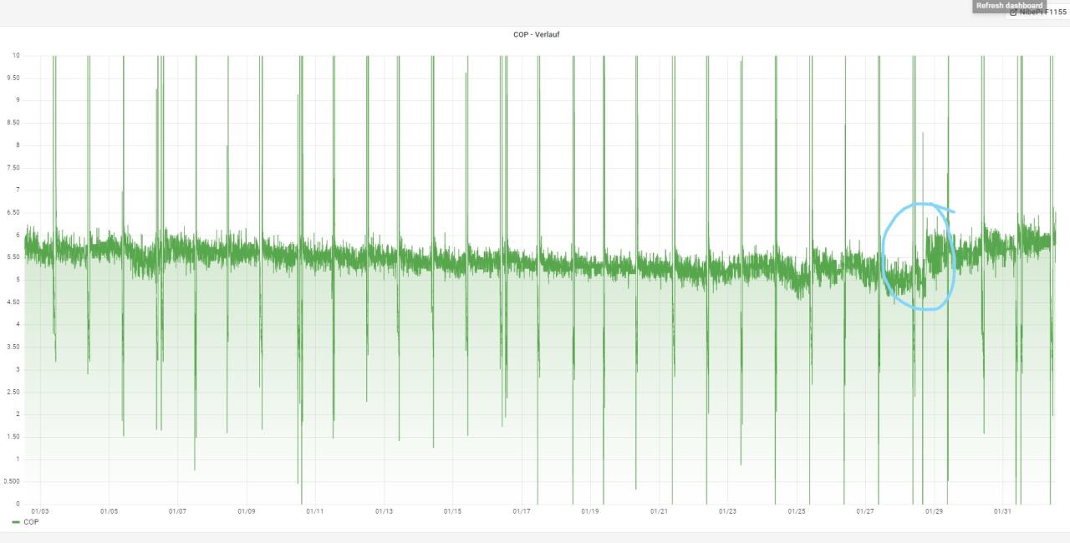Click the 5.50 label on the y-axis
Screen dimensions: 1070x543
(14, 257)
